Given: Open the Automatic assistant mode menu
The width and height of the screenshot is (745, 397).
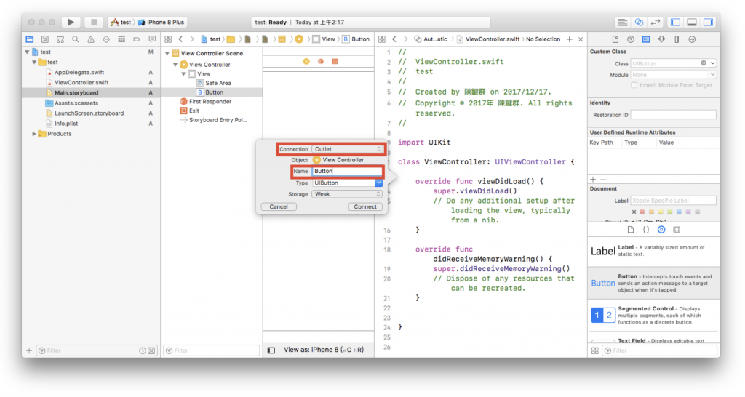Looking at the screenshot, I should pyautogui.click(x=431, y=39).
